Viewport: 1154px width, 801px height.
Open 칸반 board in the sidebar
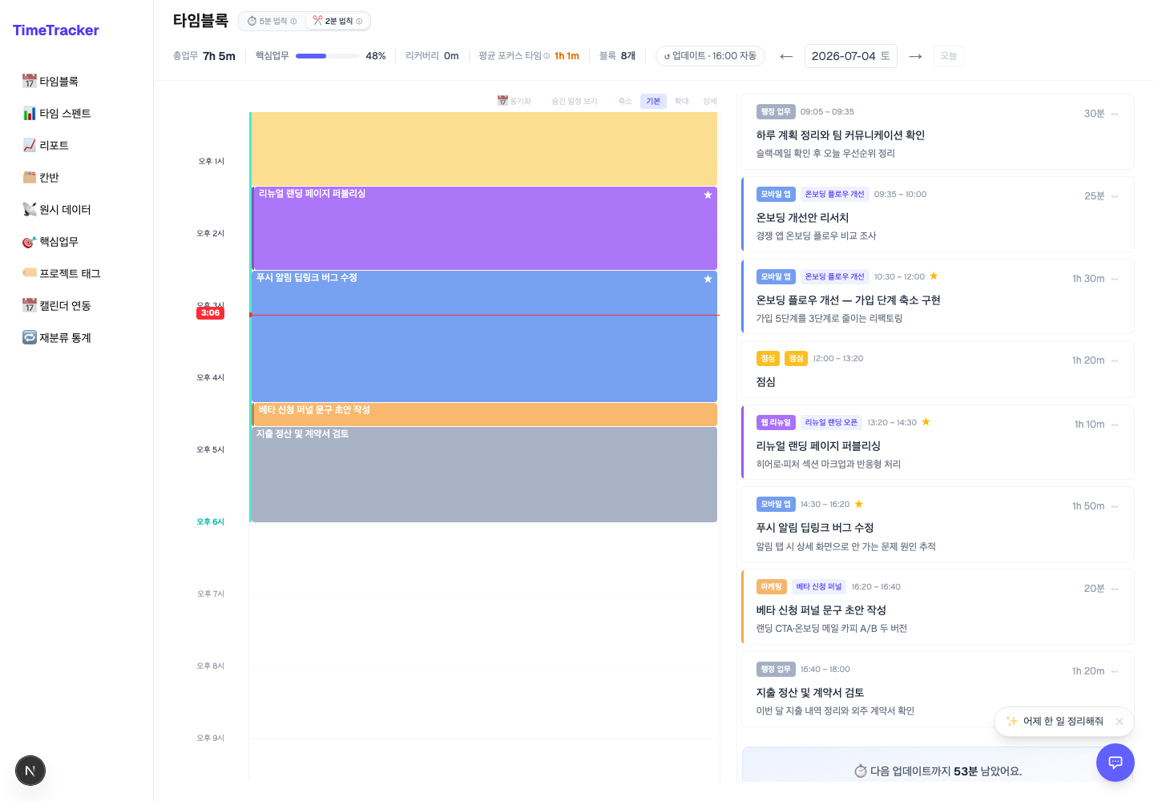[x=76, y=177]
